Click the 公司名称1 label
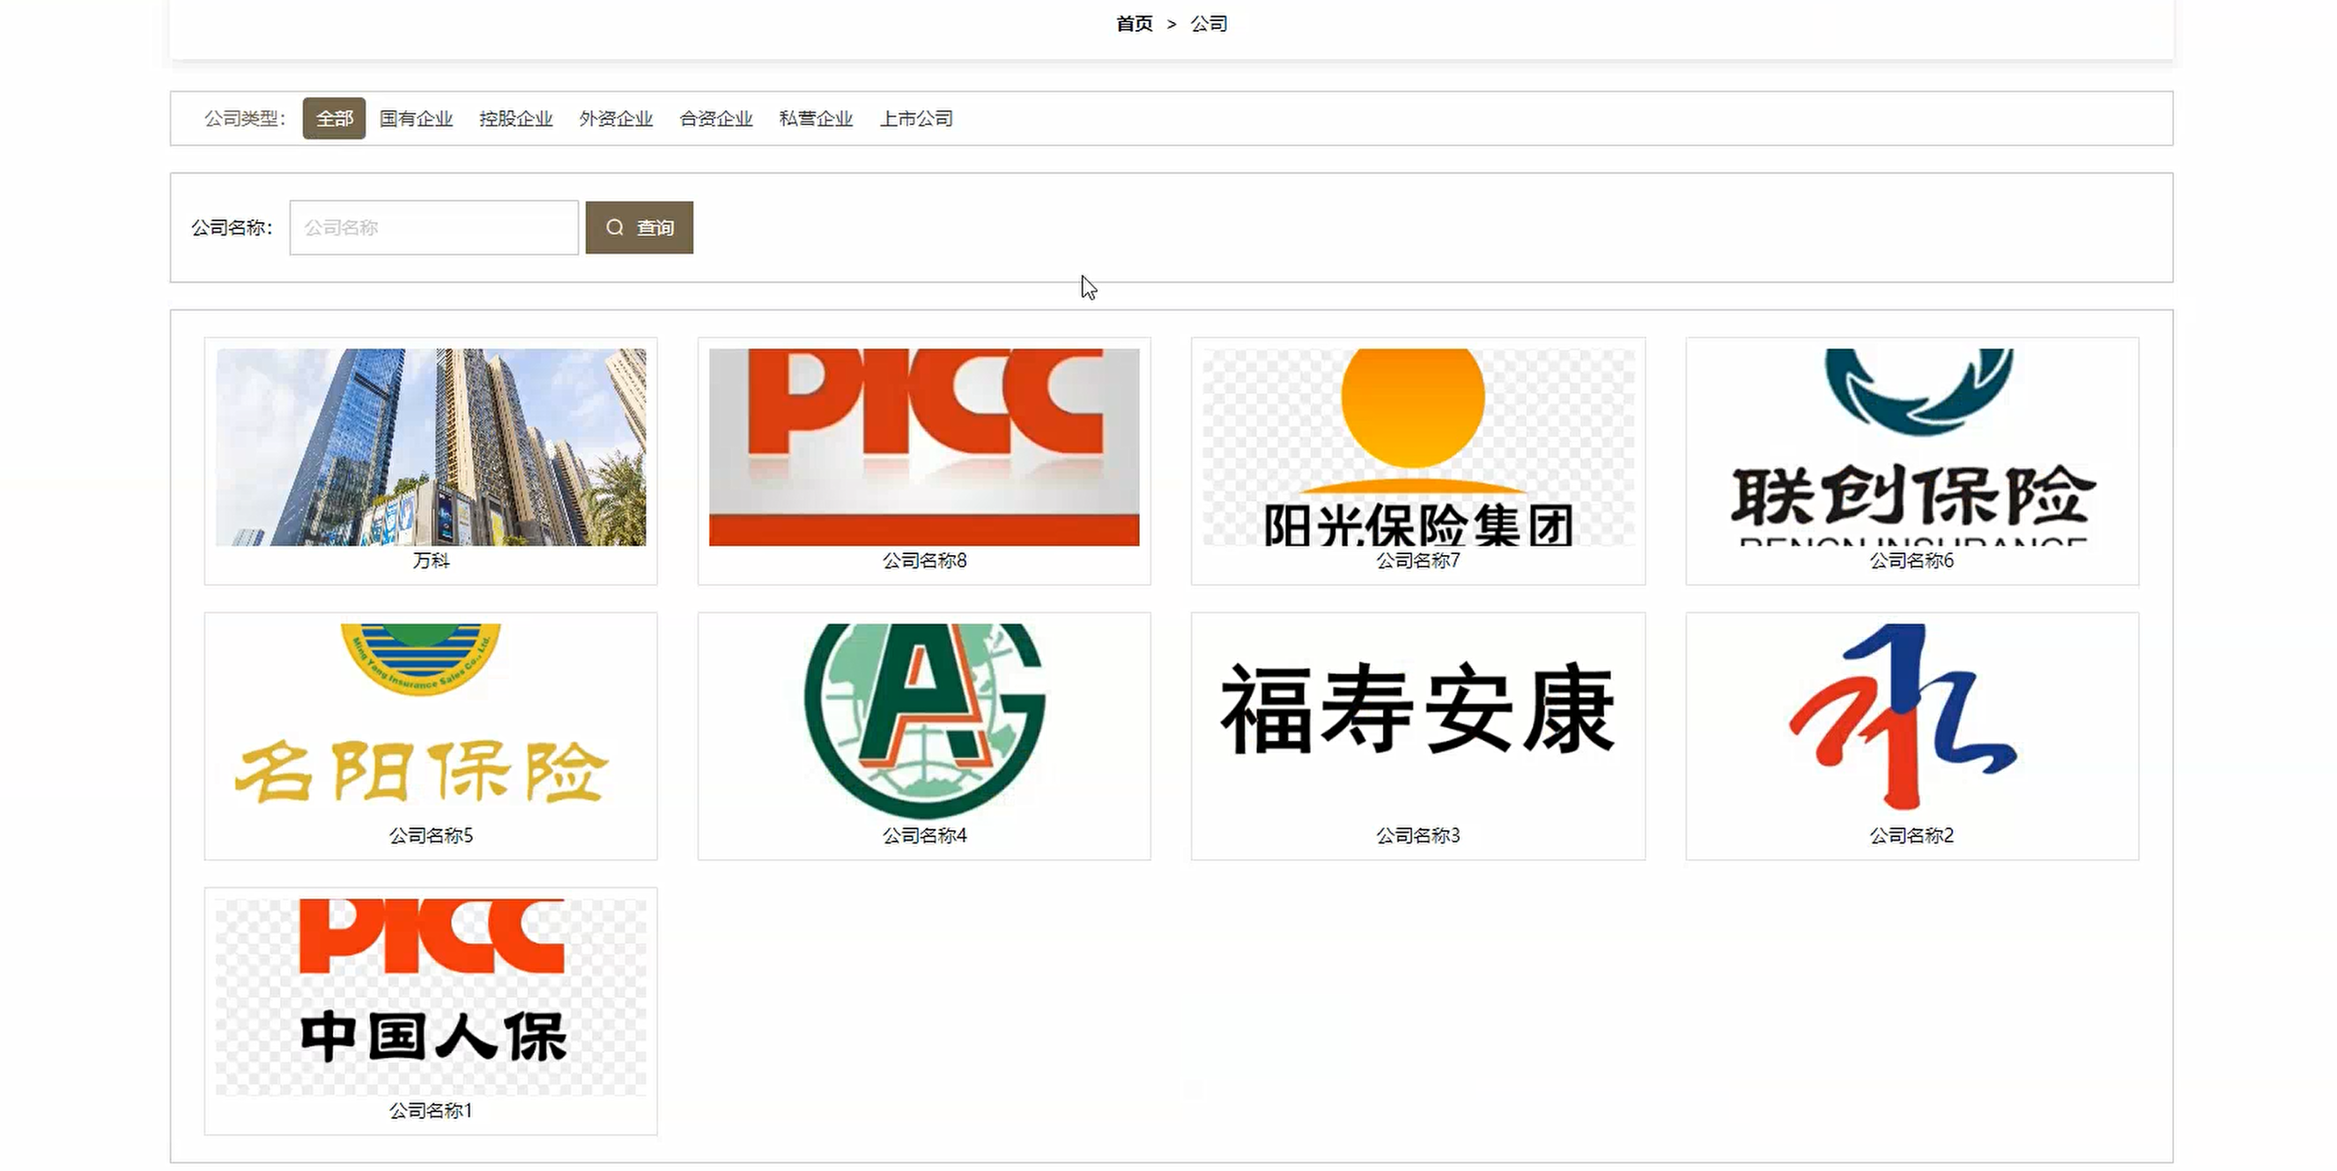 (x=431, y=1110)
